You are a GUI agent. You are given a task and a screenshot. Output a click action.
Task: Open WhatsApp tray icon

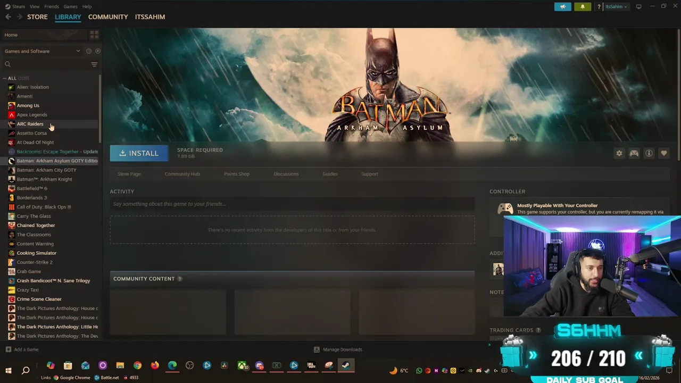pyautogui.click(x=419, y=371)
